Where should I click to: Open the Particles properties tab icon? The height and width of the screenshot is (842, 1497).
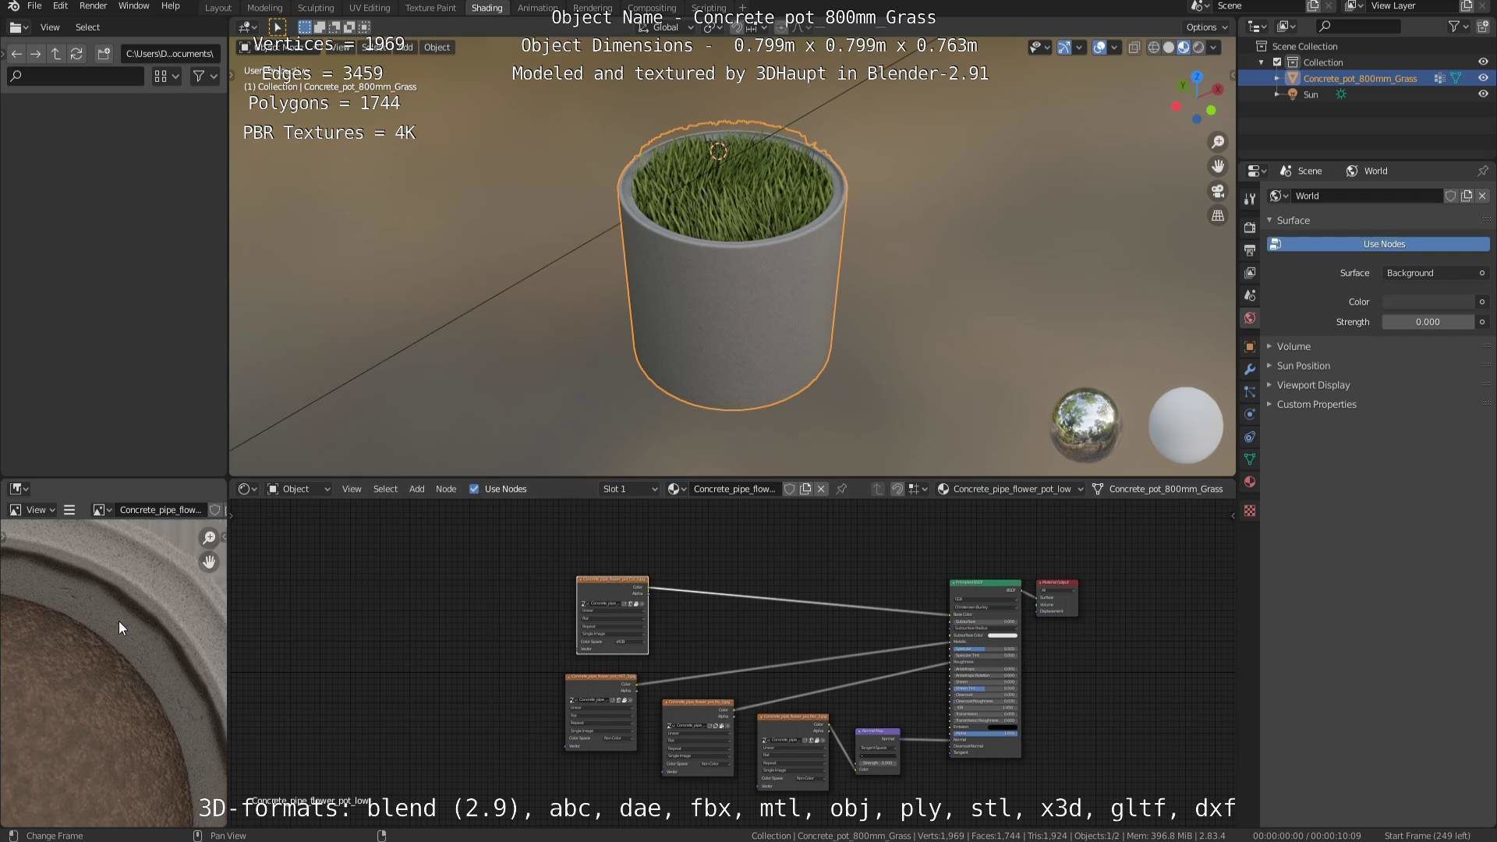(x=1250, y=391)
